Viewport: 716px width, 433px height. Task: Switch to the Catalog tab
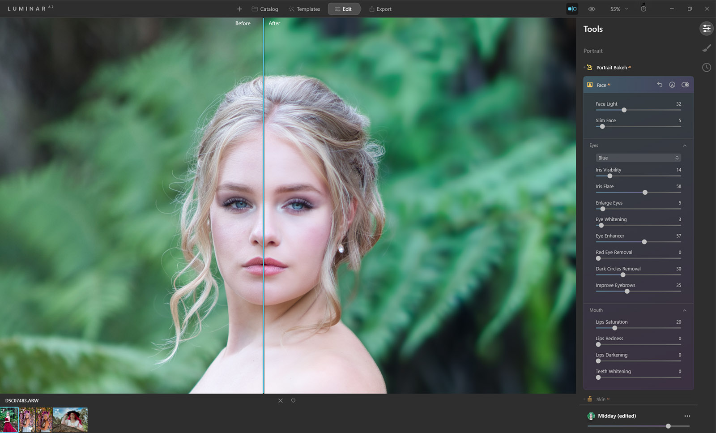(x=264, y=9)
